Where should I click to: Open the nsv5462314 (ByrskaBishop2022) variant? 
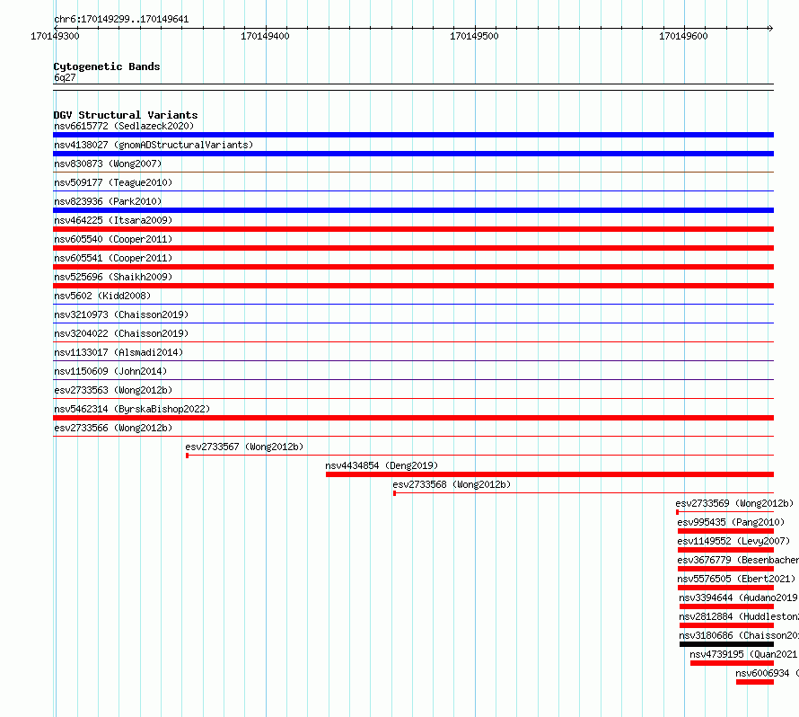point(132,409)
